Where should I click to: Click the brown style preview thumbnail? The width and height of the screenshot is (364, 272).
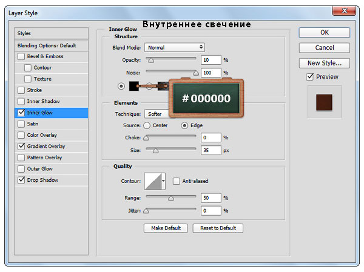pyautogui.click(x=325, y=102)
